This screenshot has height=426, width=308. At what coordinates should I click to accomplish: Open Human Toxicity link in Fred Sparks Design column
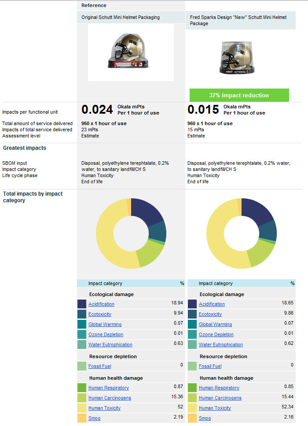click(215, 408)
